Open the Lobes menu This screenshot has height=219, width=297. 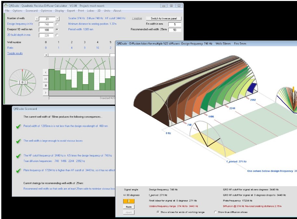pyautogui.click(x=91, y=11)
